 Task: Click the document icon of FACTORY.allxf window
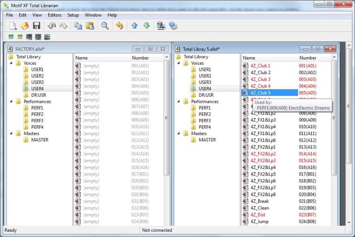10,49
